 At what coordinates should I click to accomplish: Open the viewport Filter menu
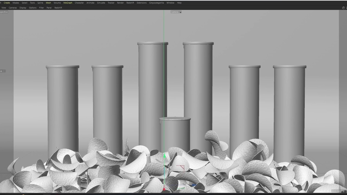click(x=41, y=8)
